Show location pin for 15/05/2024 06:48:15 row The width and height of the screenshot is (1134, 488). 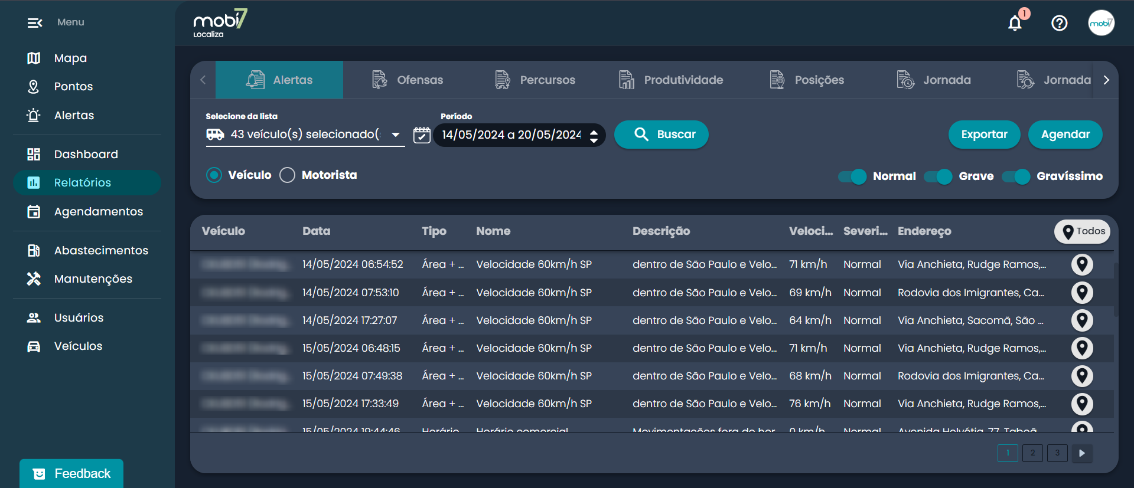pyautogui.click(x=1082, y=348)
